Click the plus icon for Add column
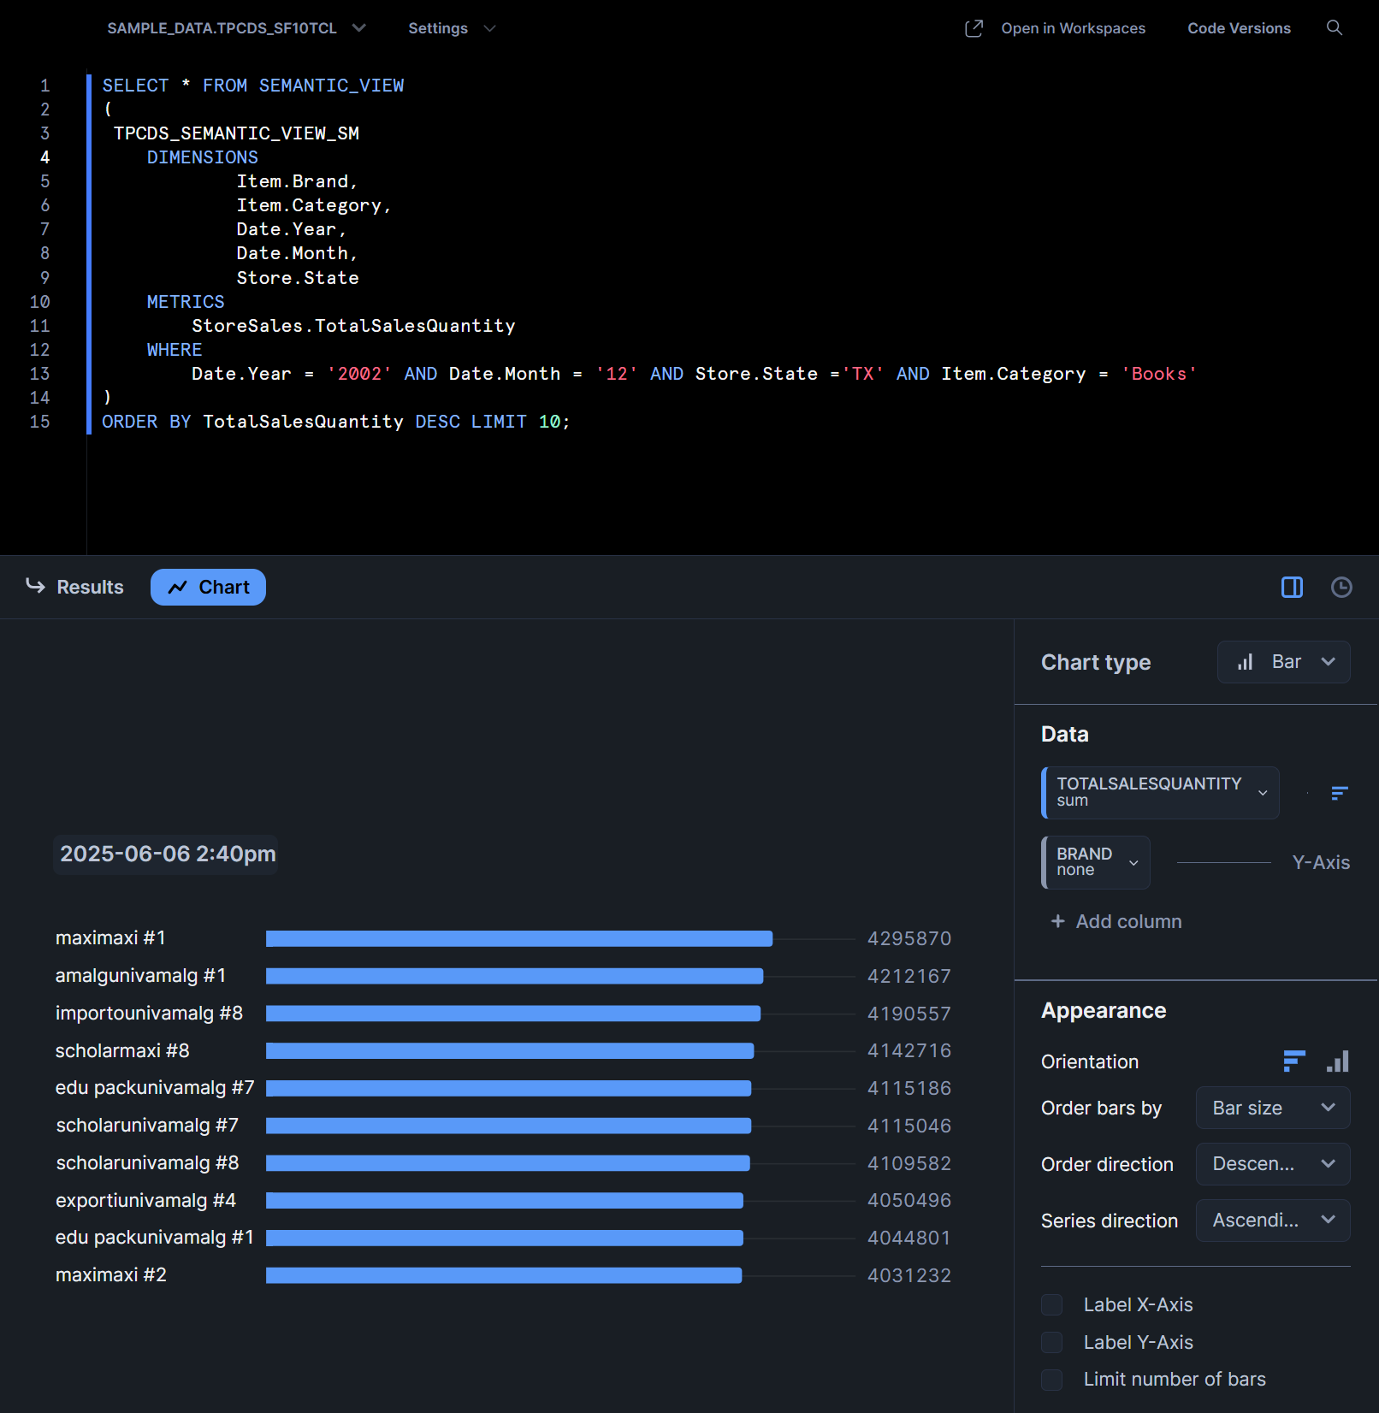Image resolution: width=1379 pixels, height=1413 pixels. click(1057, 921)
